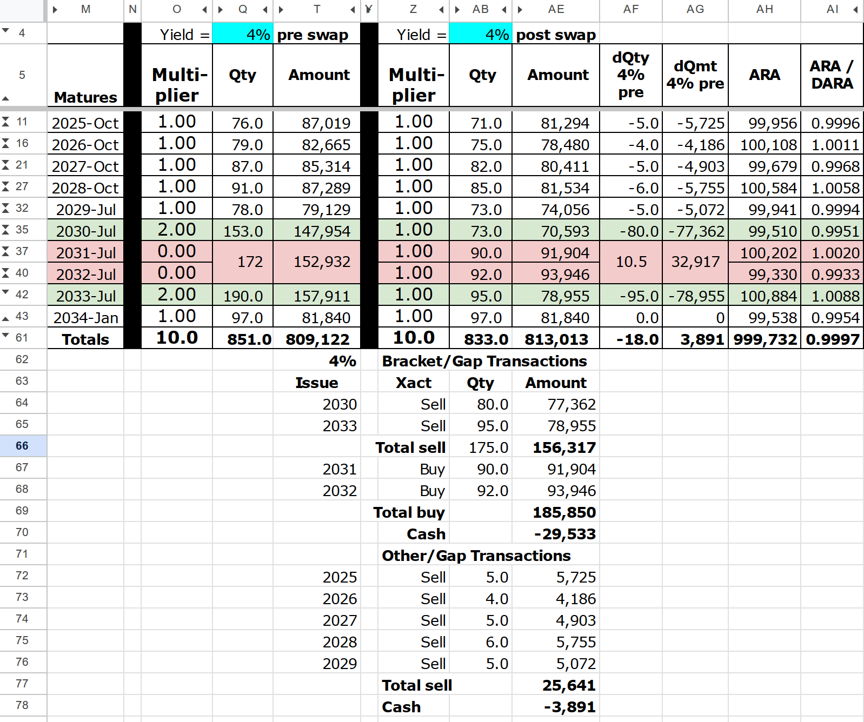Select the Total sell amount 156,317
864x722 pixels.
pos(556,447)
